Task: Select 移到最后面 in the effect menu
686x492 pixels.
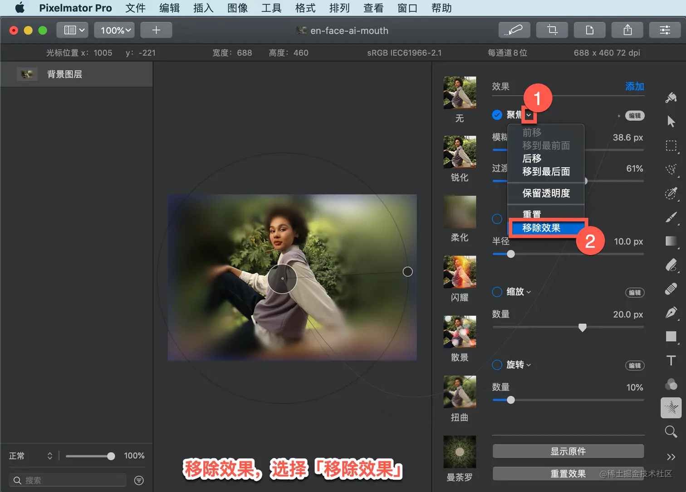Action: (546, 172)
